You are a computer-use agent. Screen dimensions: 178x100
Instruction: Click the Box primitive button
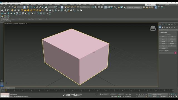[x=163, y=37]
